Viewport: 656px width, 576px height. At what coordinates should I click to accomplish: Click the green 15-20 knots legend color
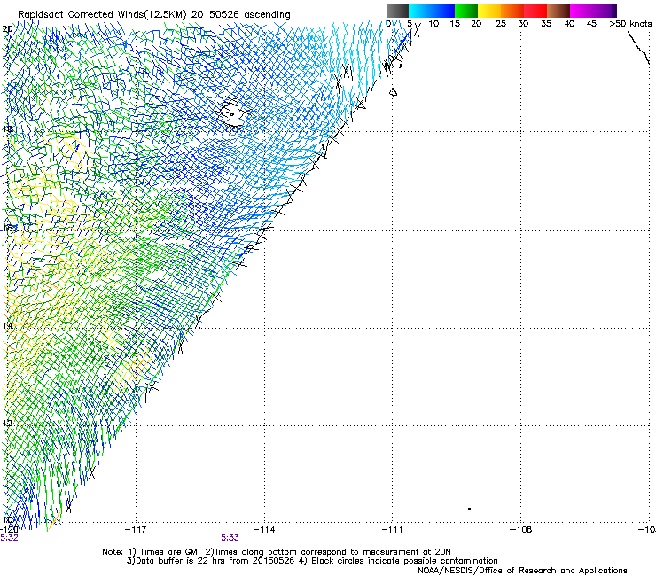(466, 11)
